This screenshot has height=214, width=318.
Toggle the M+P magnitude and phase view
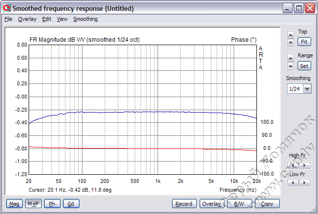tap(33, 204)
